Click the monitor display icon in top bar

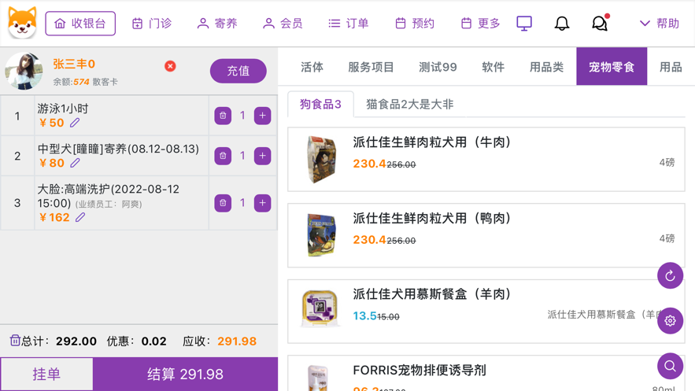click(524, 24)
